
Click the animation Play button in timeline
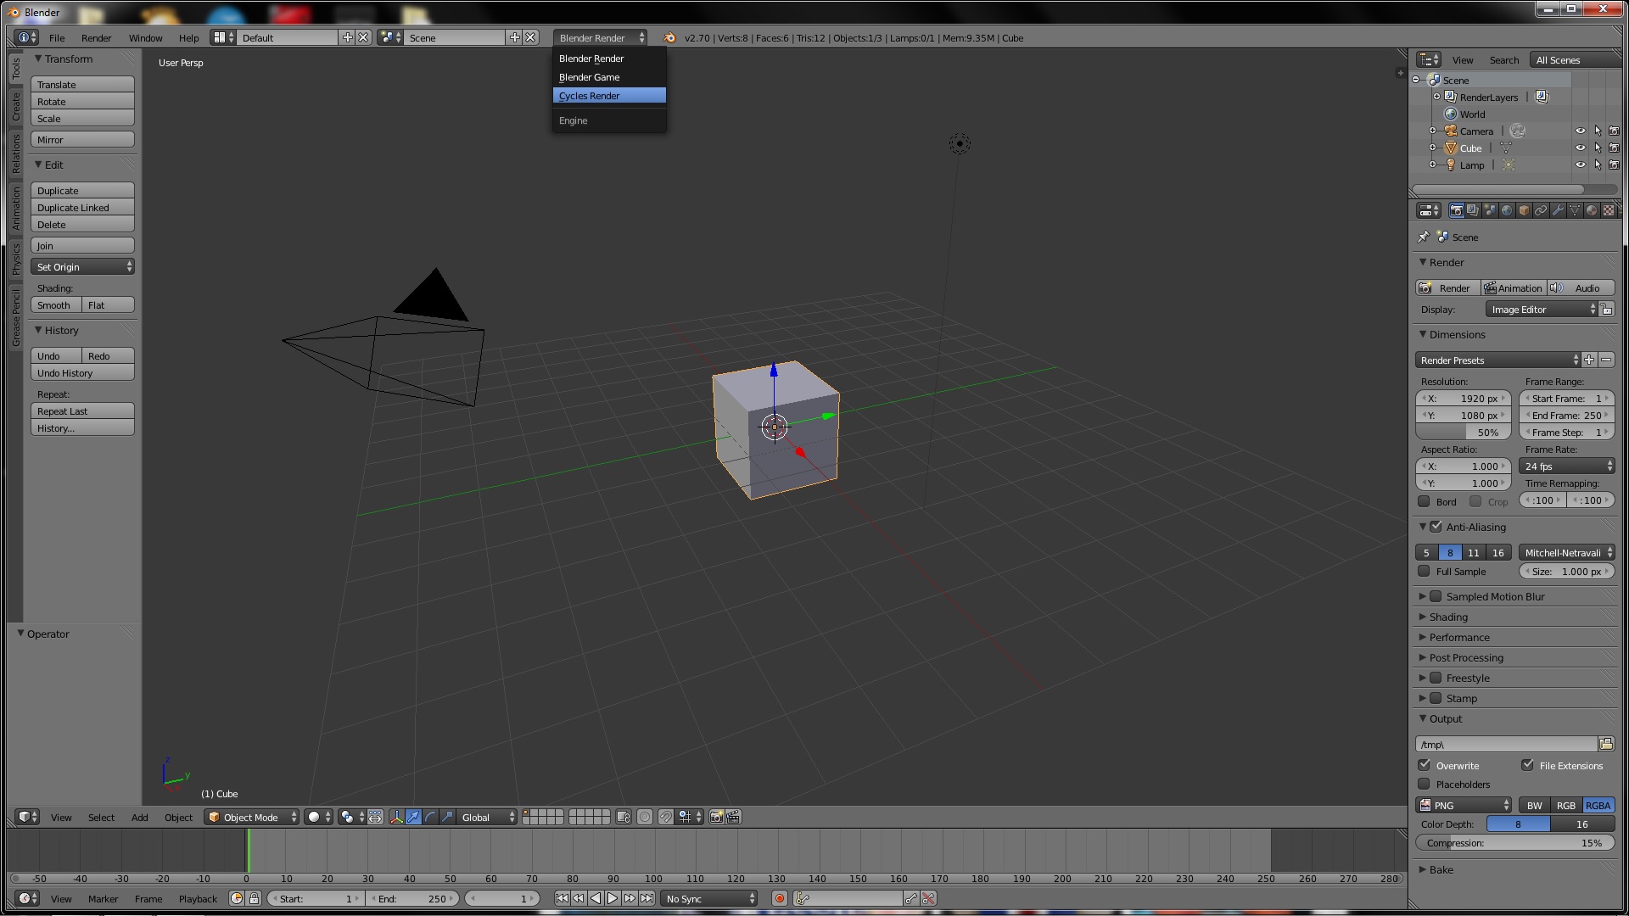coord(613,898)
